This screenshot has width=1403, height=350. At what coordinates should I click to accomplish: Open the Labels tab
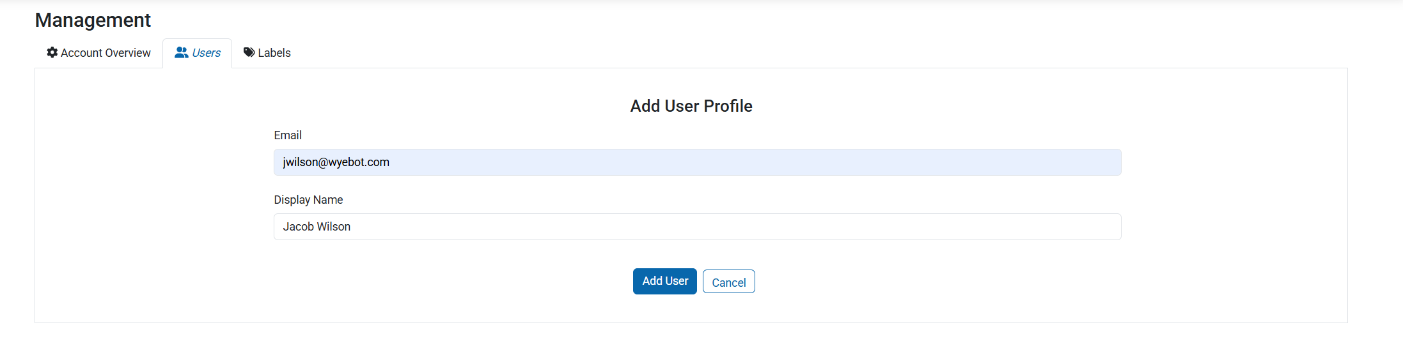pos(267,53)
